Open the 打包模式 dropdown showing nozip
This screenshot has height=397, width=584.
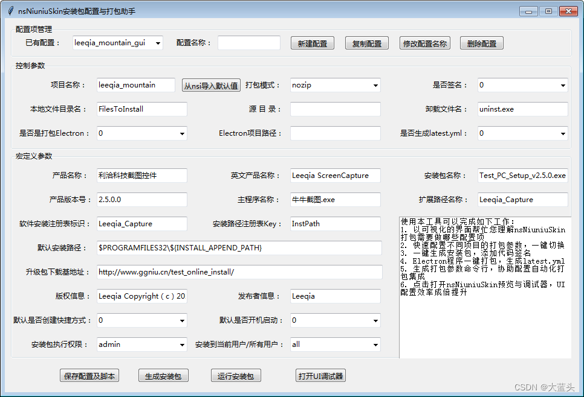[x=335, y=85]
